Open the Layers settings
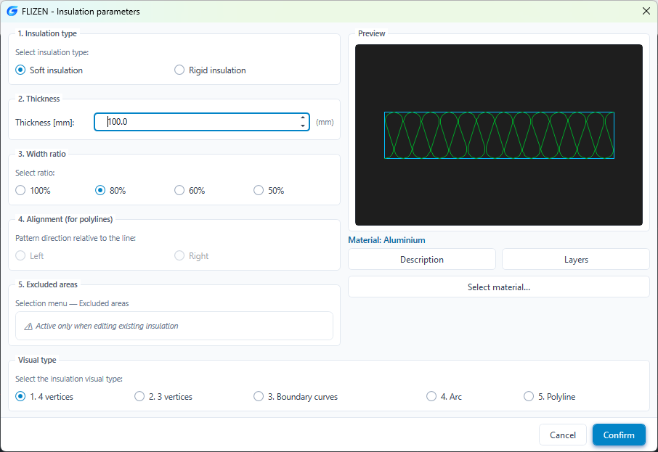This screenshot has width=658, height=452. click(576, 260)
